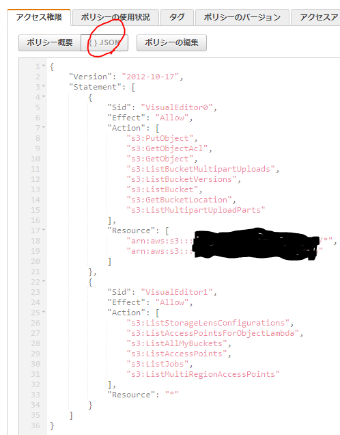This screenshot has width=340, height=435.
Task: Switch to the JSON view button
Action: 104,42
